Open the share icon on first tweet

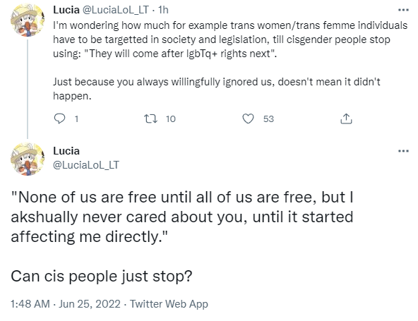346,119
